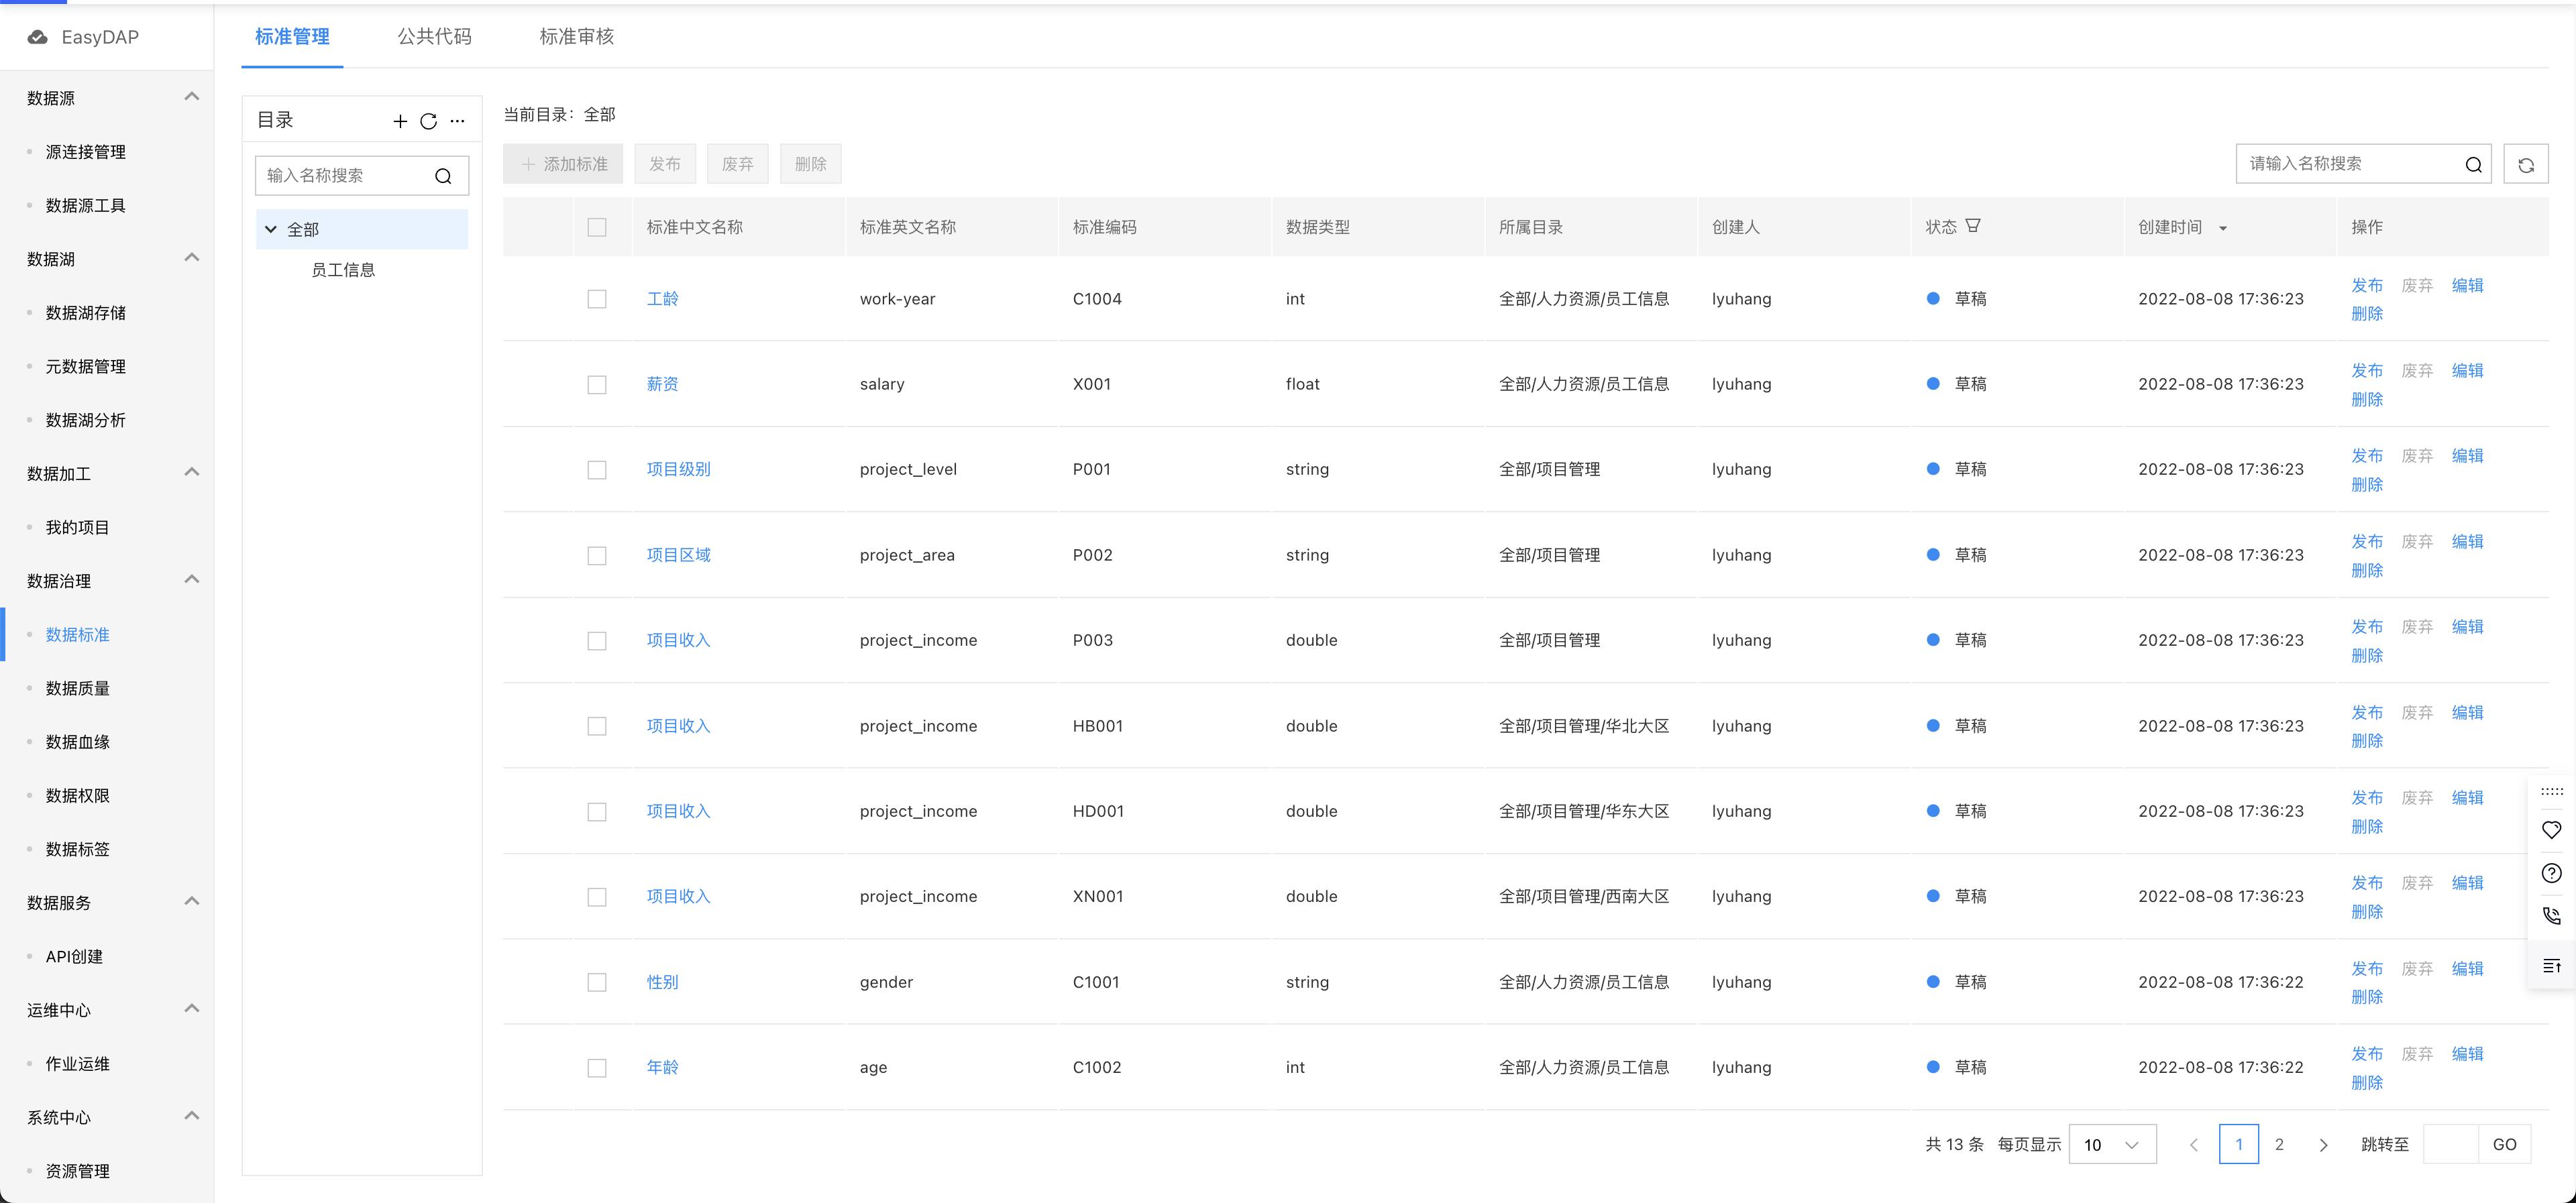Open the 工龄 standard link
Image resolution: width=2576 pixels, height=1203 pixels.
[662, 299]
